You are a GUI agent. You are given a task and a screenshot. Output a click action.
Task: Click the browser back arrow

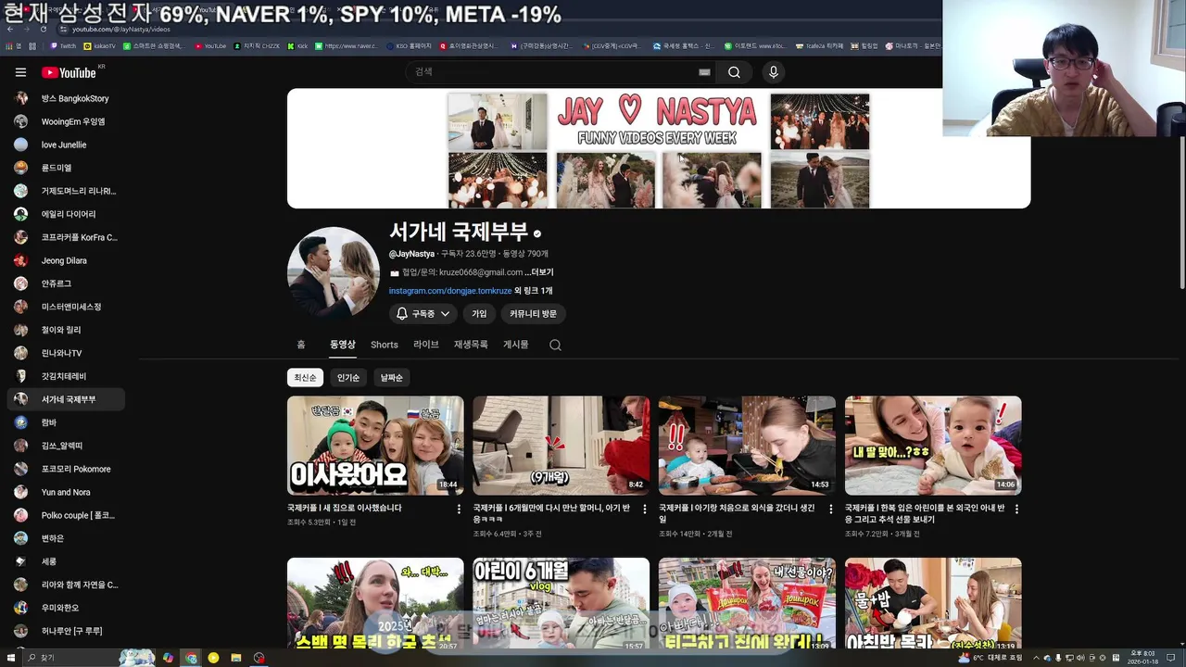tap(10, 30)
